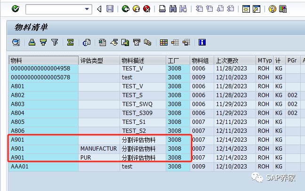Click the Find Next binoculars icon

(x=183, y=9)
